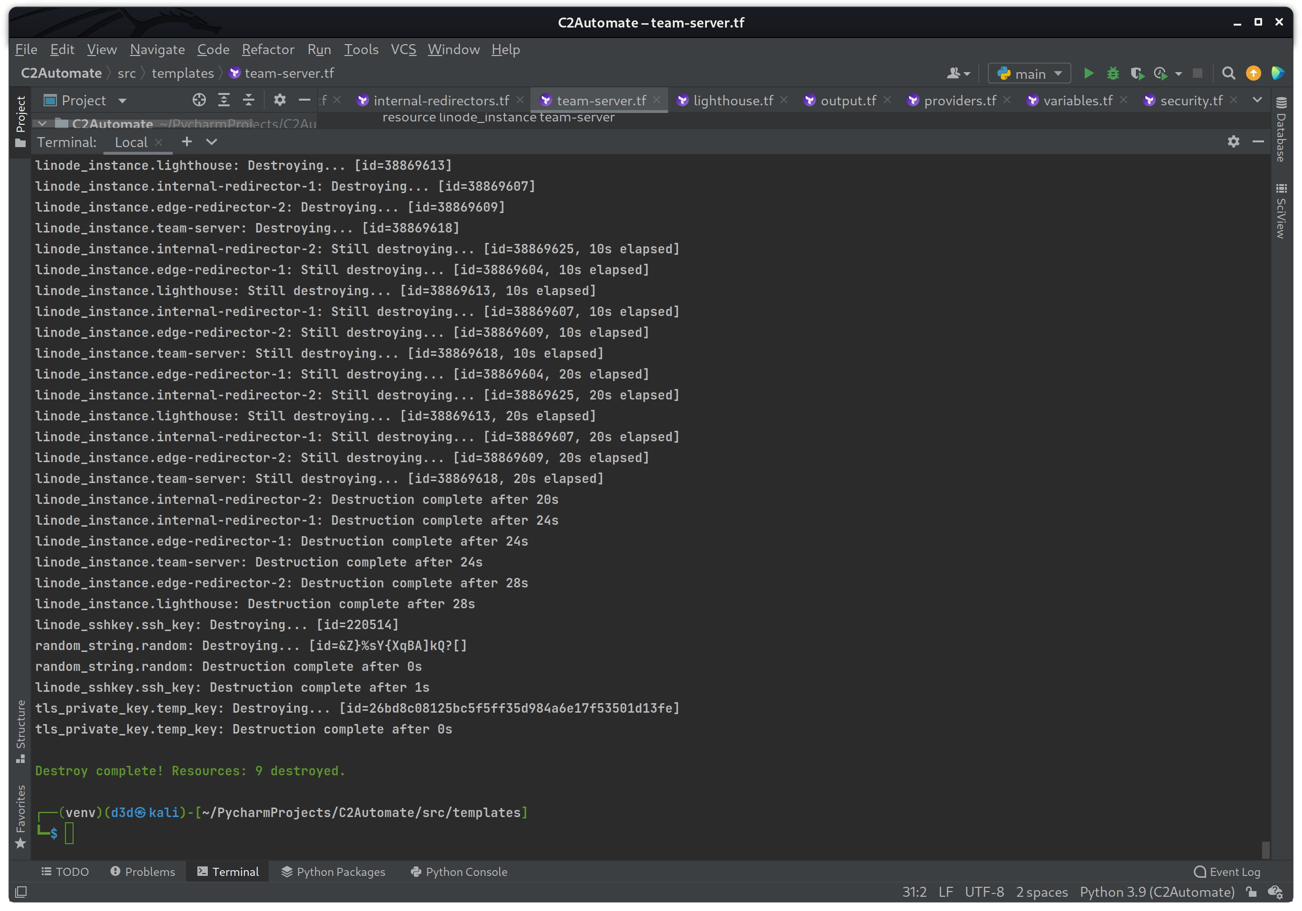The image size is (1302, 911).
Task: Toggle the Structure side panel
Action: pos(20,731)
